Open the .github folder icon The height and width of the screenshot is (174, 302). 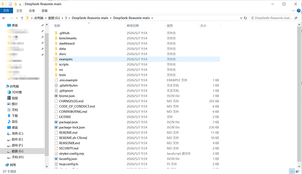[x=56, y=33]
